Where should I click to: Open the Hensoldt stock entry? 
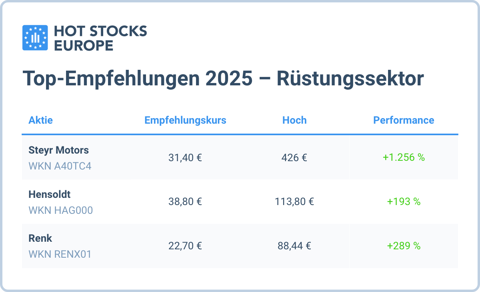click(50, 194)
